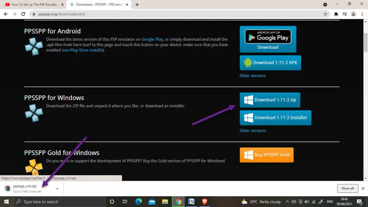Click the battery status icon

tap(307, 202)
